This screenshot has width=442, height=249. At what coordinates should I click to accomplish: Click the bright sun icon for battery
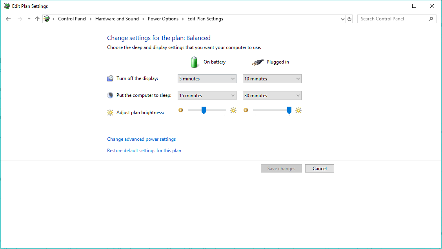coord(233,111)
